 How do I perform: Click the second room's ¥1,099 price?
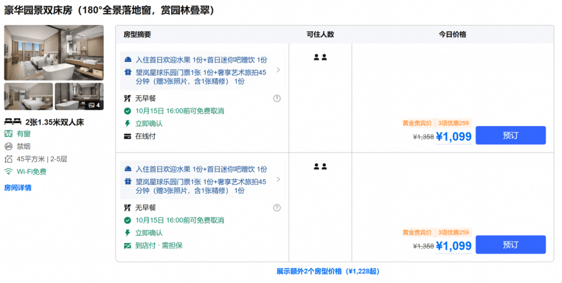[453, 246]
